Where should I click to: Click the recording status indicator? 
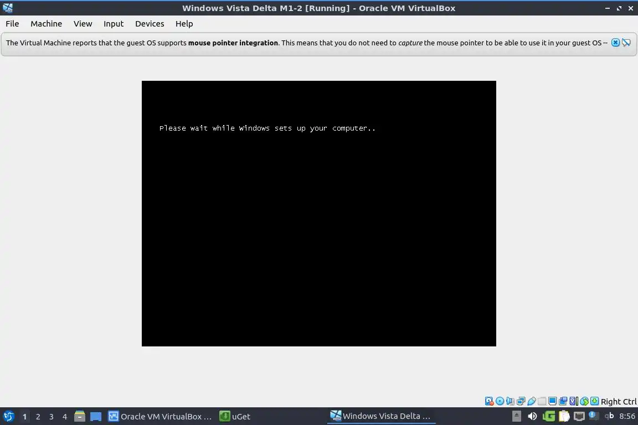[x=563, y=401]
